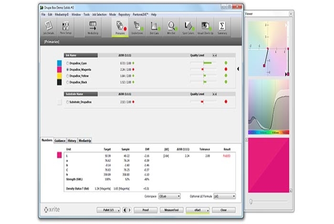
Task: Switch to the Guidance tab
Action: [60, 141]
